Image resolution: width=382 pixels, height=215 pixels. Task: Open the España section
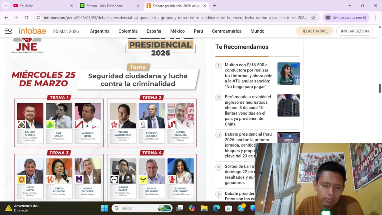coord(154,31)
